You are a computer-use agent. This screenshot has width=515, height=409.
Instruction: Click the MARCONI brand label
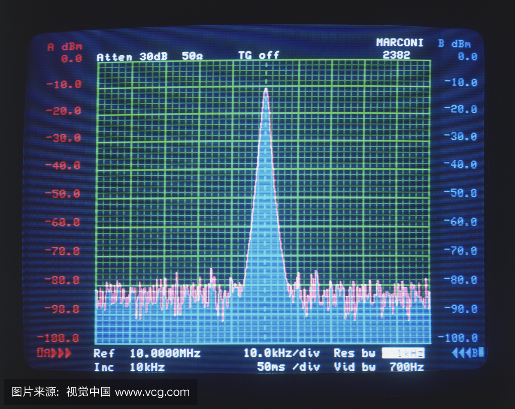(x=400, y=42)
